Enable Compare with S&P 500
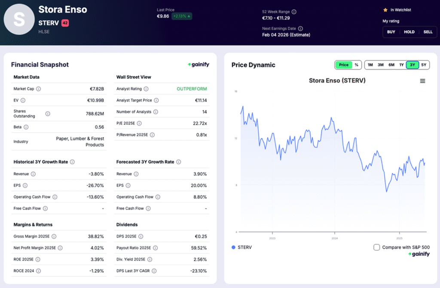 tap(376, 247)
